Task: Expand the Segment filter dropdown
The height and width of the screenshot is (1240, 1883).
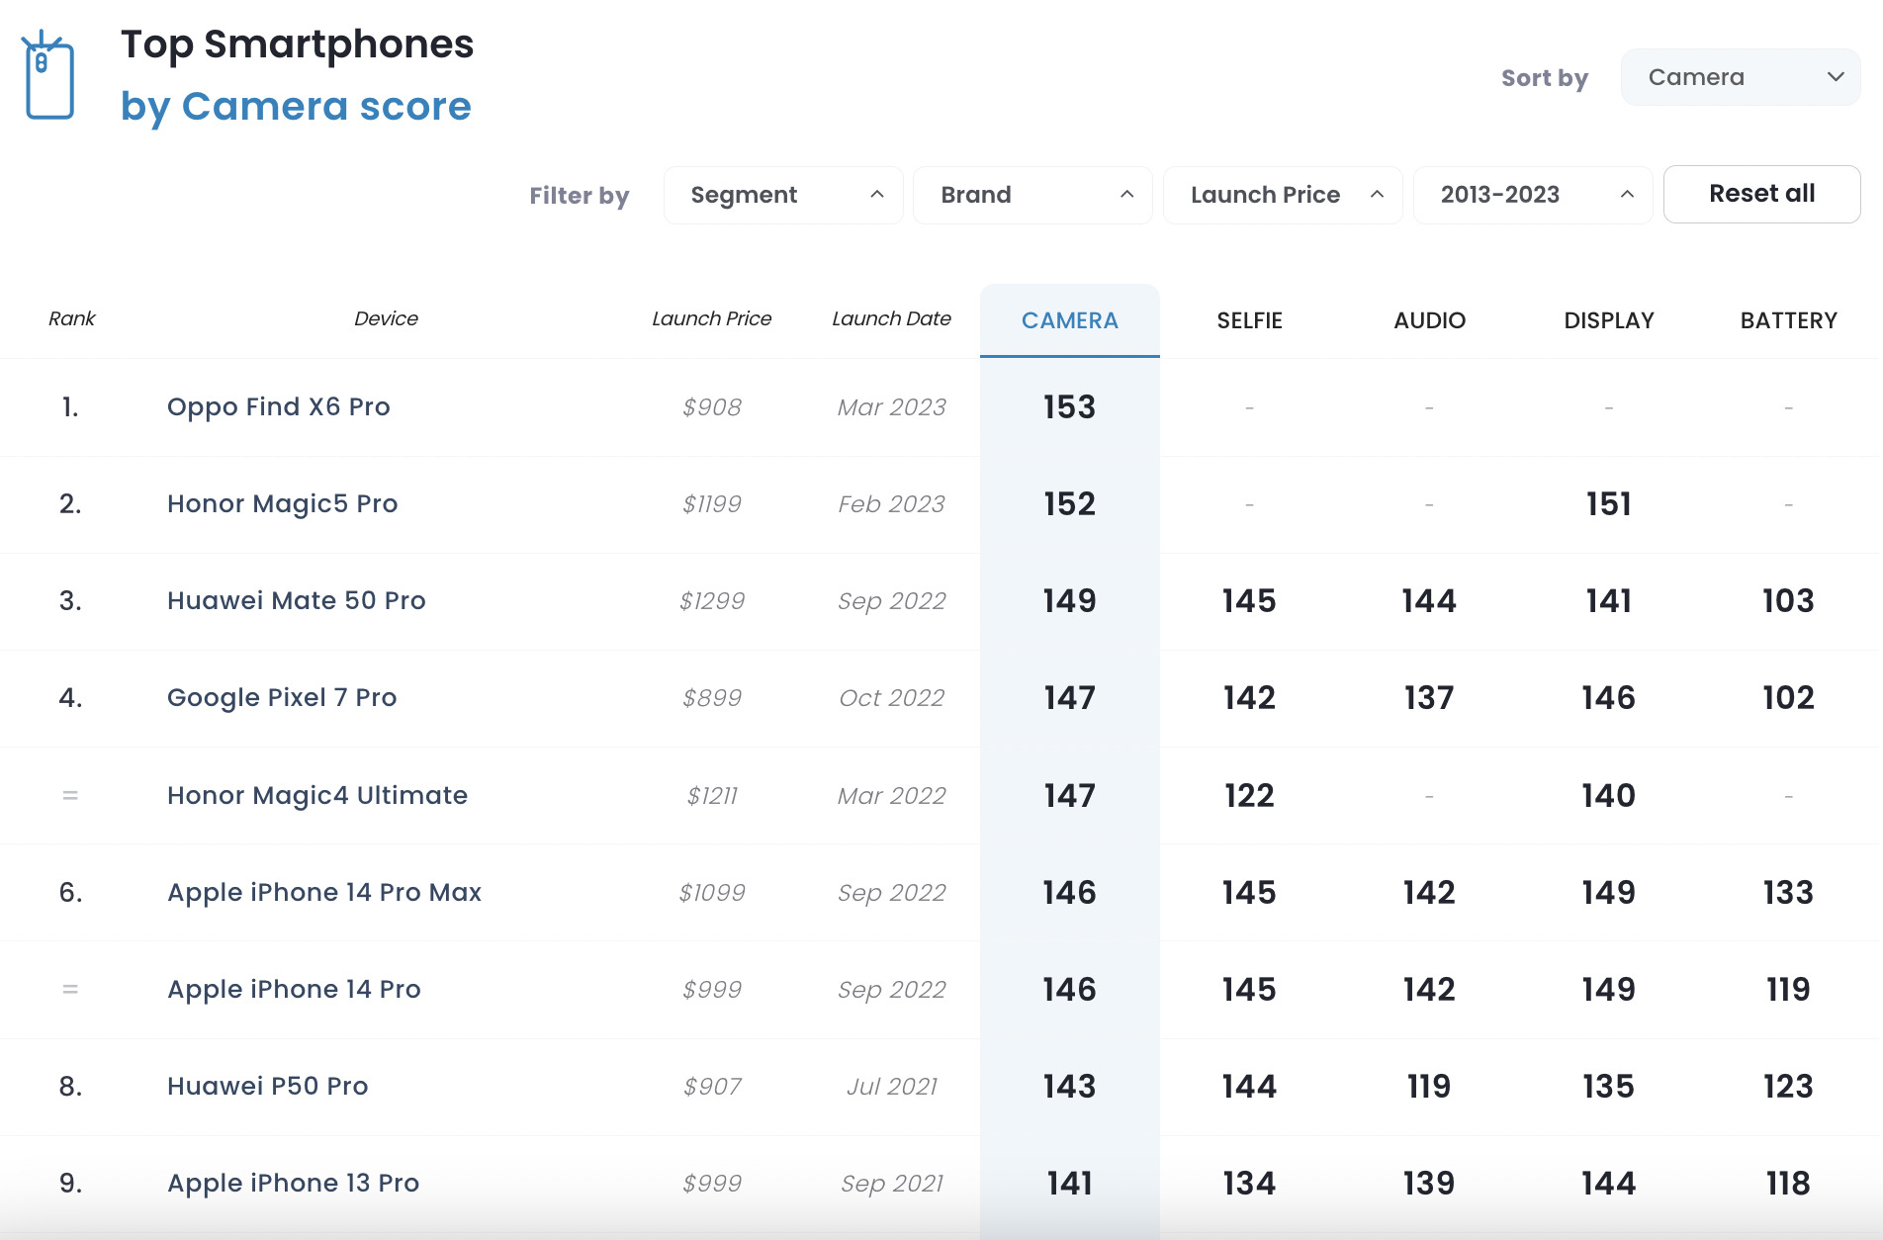Action: (x=783, y=195)
